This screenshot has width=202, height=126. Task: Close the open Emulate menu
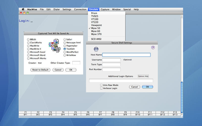point(93,9)
